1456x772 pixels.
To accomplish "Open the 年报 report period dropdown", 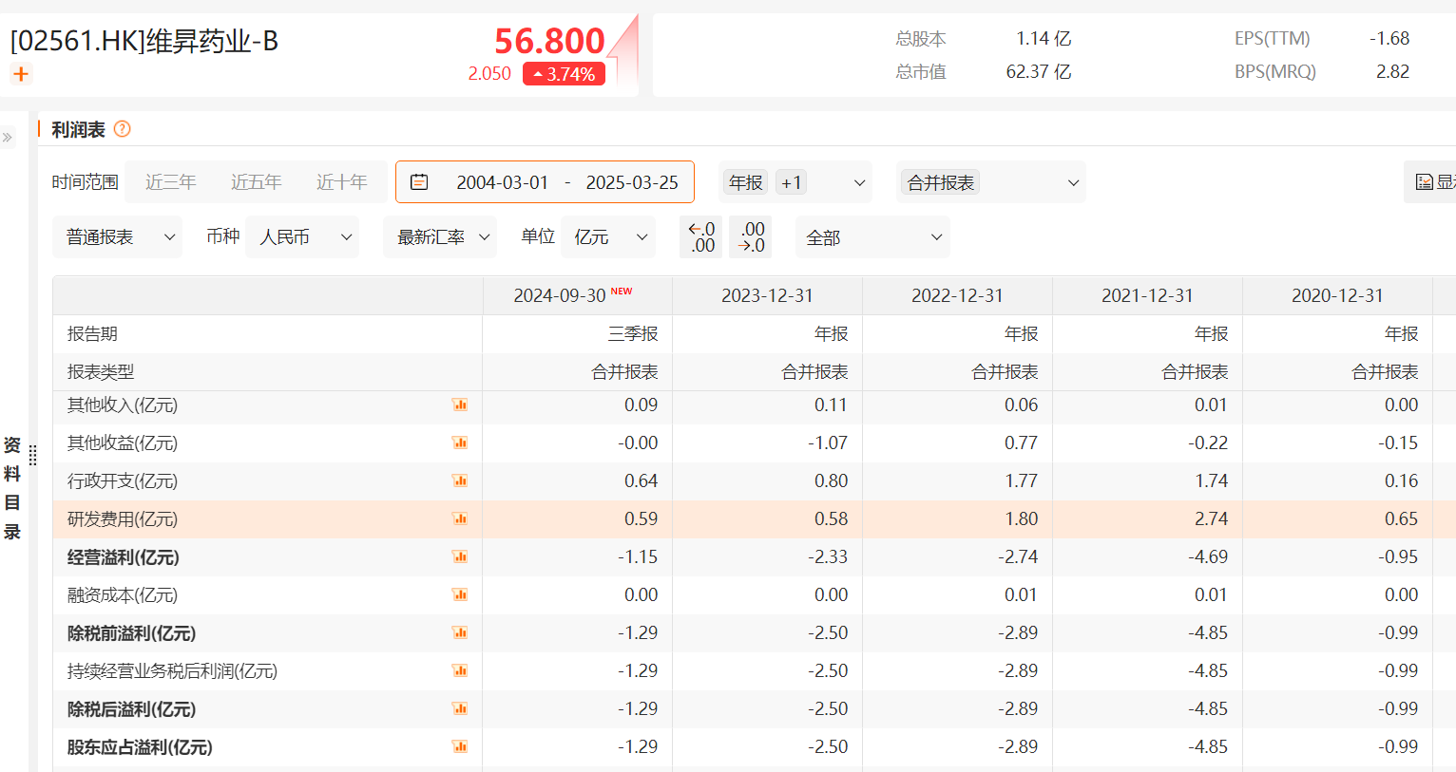I will pos(796,182).
